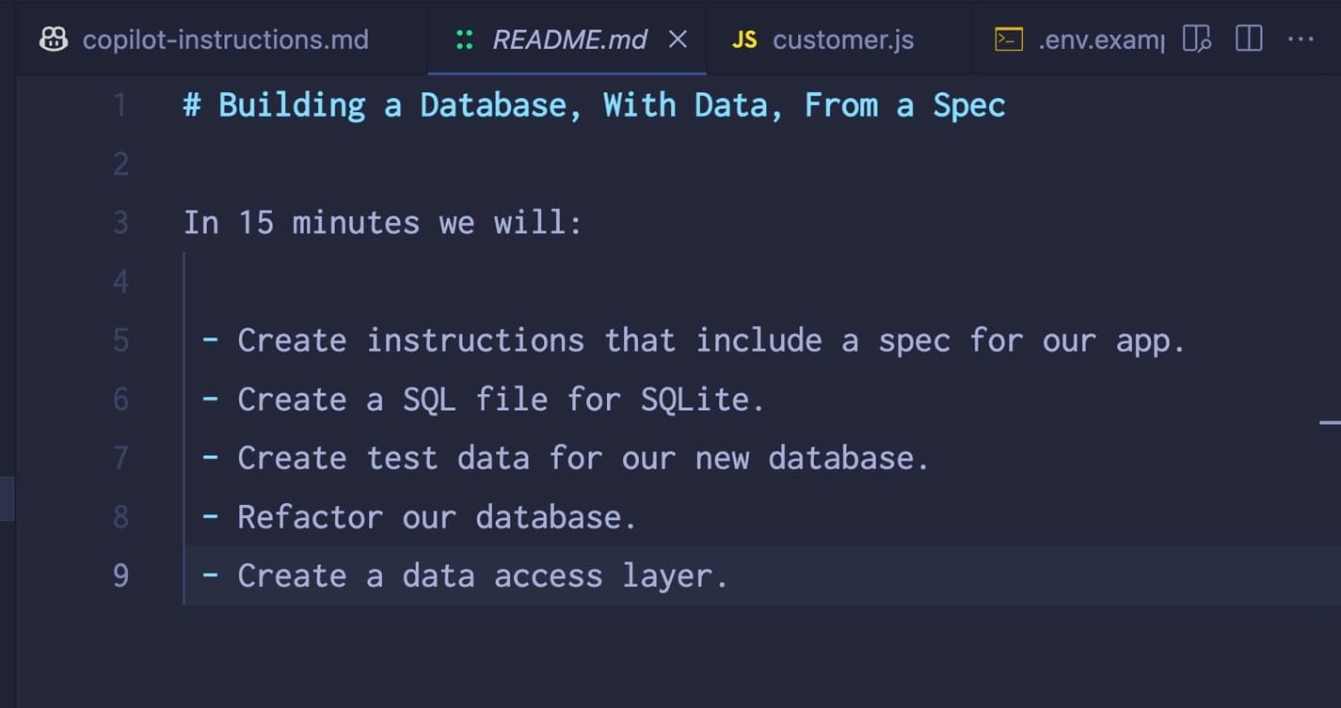Click the yellow JS icon on customer.js tab

point(746,39)
